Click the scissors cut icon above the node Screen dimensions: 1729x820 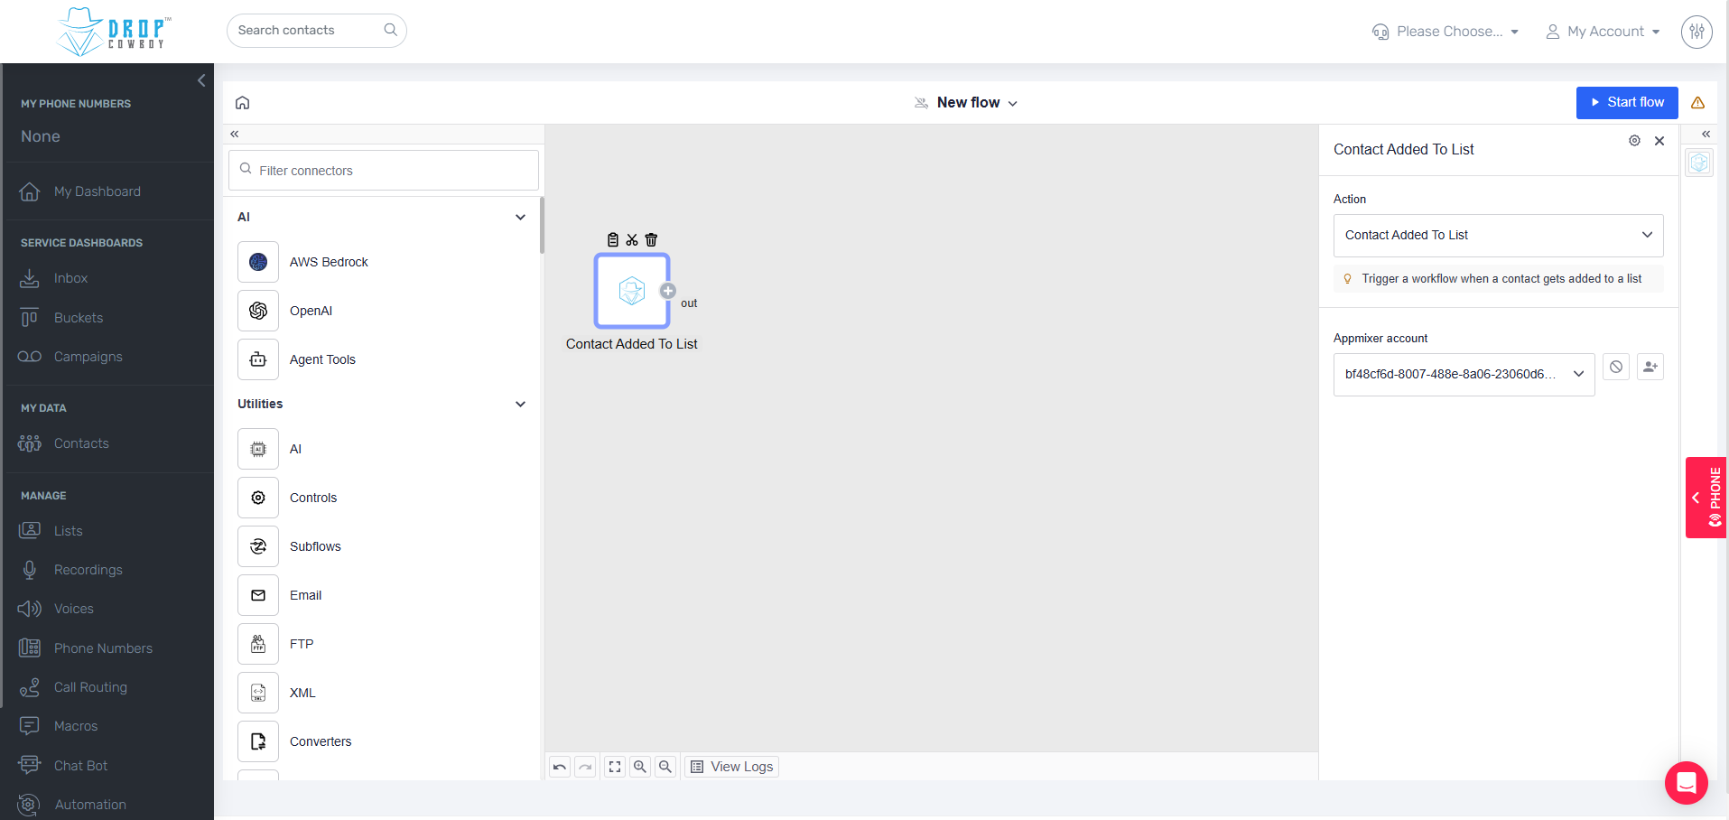pyautogui.click(x=631, y=239)
